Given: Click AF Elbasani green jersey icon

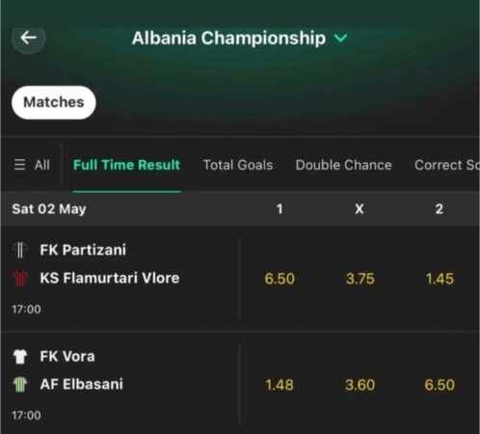Looking at the screenshot, I should pyautogui.click(x=20, y=385).
